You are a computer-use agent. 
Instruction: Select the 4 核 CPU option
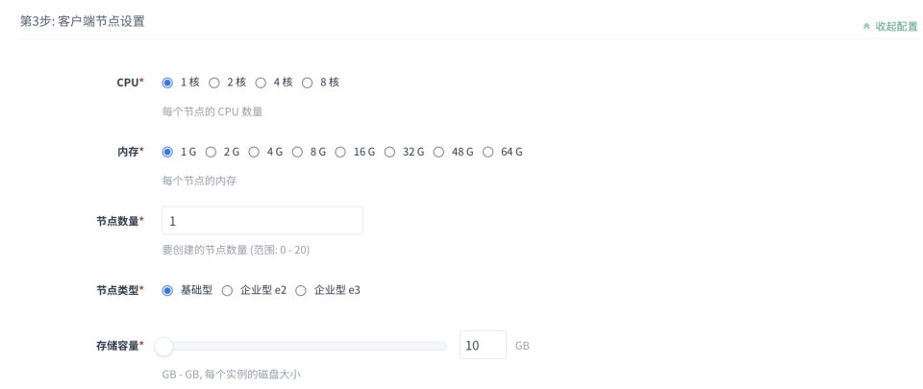(x=261, y=83)
